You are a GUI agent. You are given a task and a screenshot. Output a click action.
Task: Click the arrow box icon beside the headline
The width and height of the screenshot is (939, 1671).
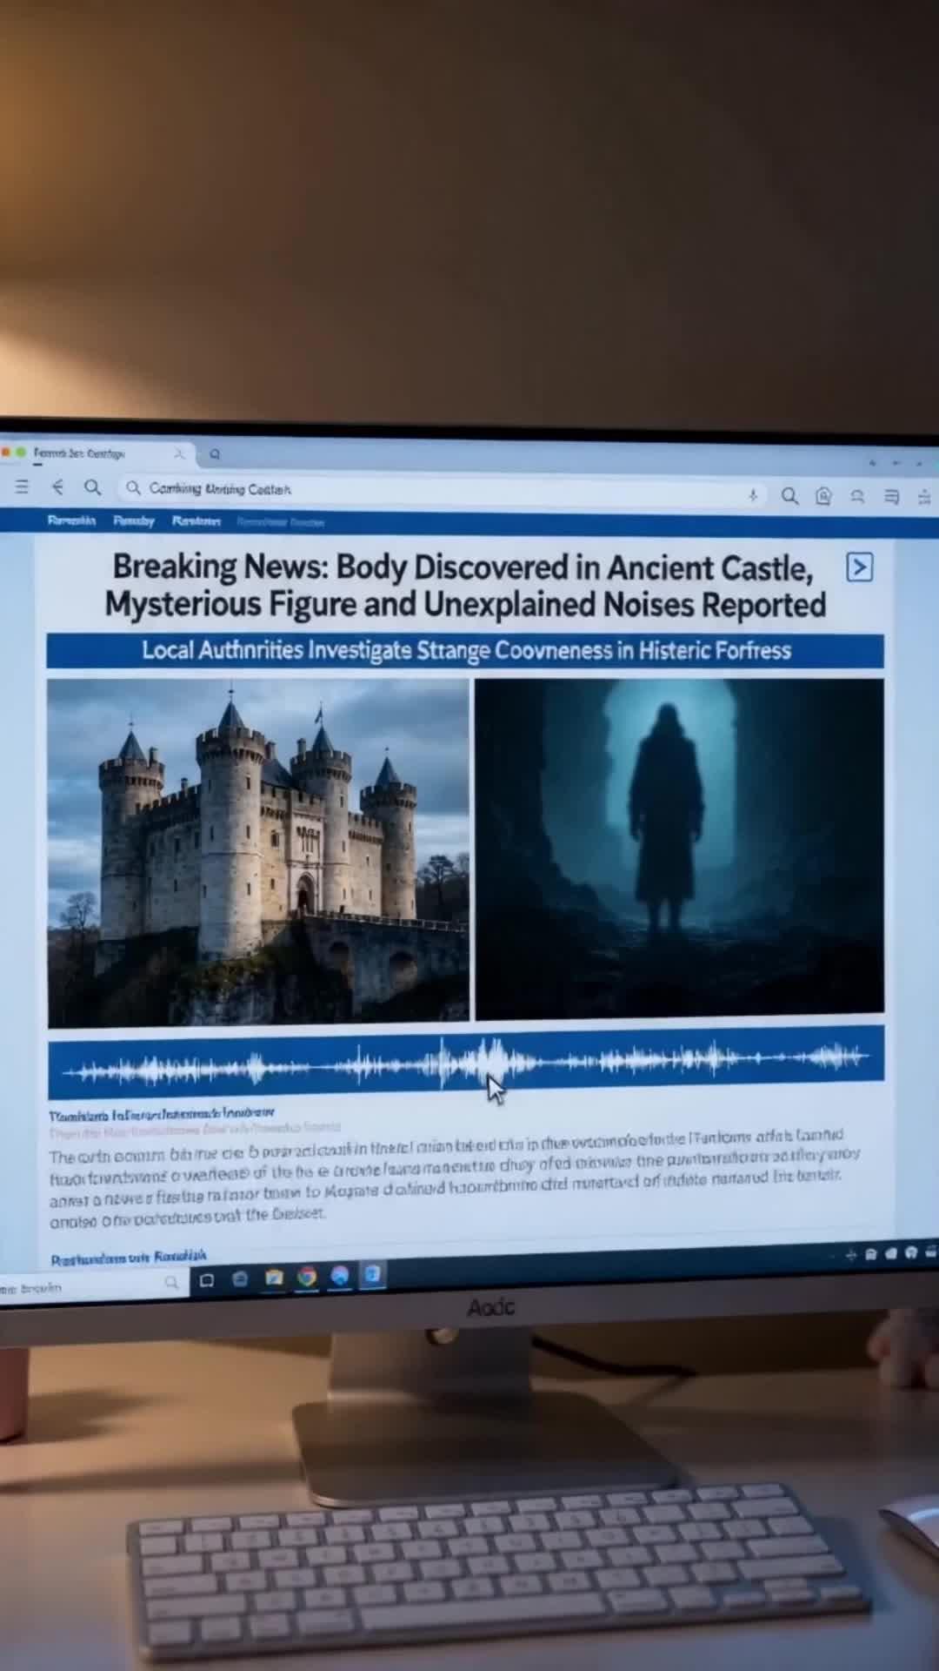[860, 567]
